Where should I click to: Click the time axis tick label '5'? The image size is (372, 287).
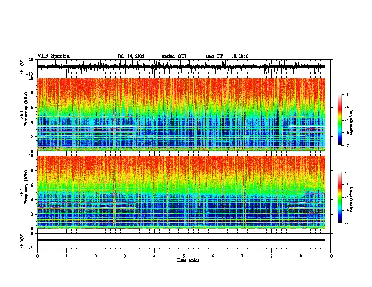point(184,256)
